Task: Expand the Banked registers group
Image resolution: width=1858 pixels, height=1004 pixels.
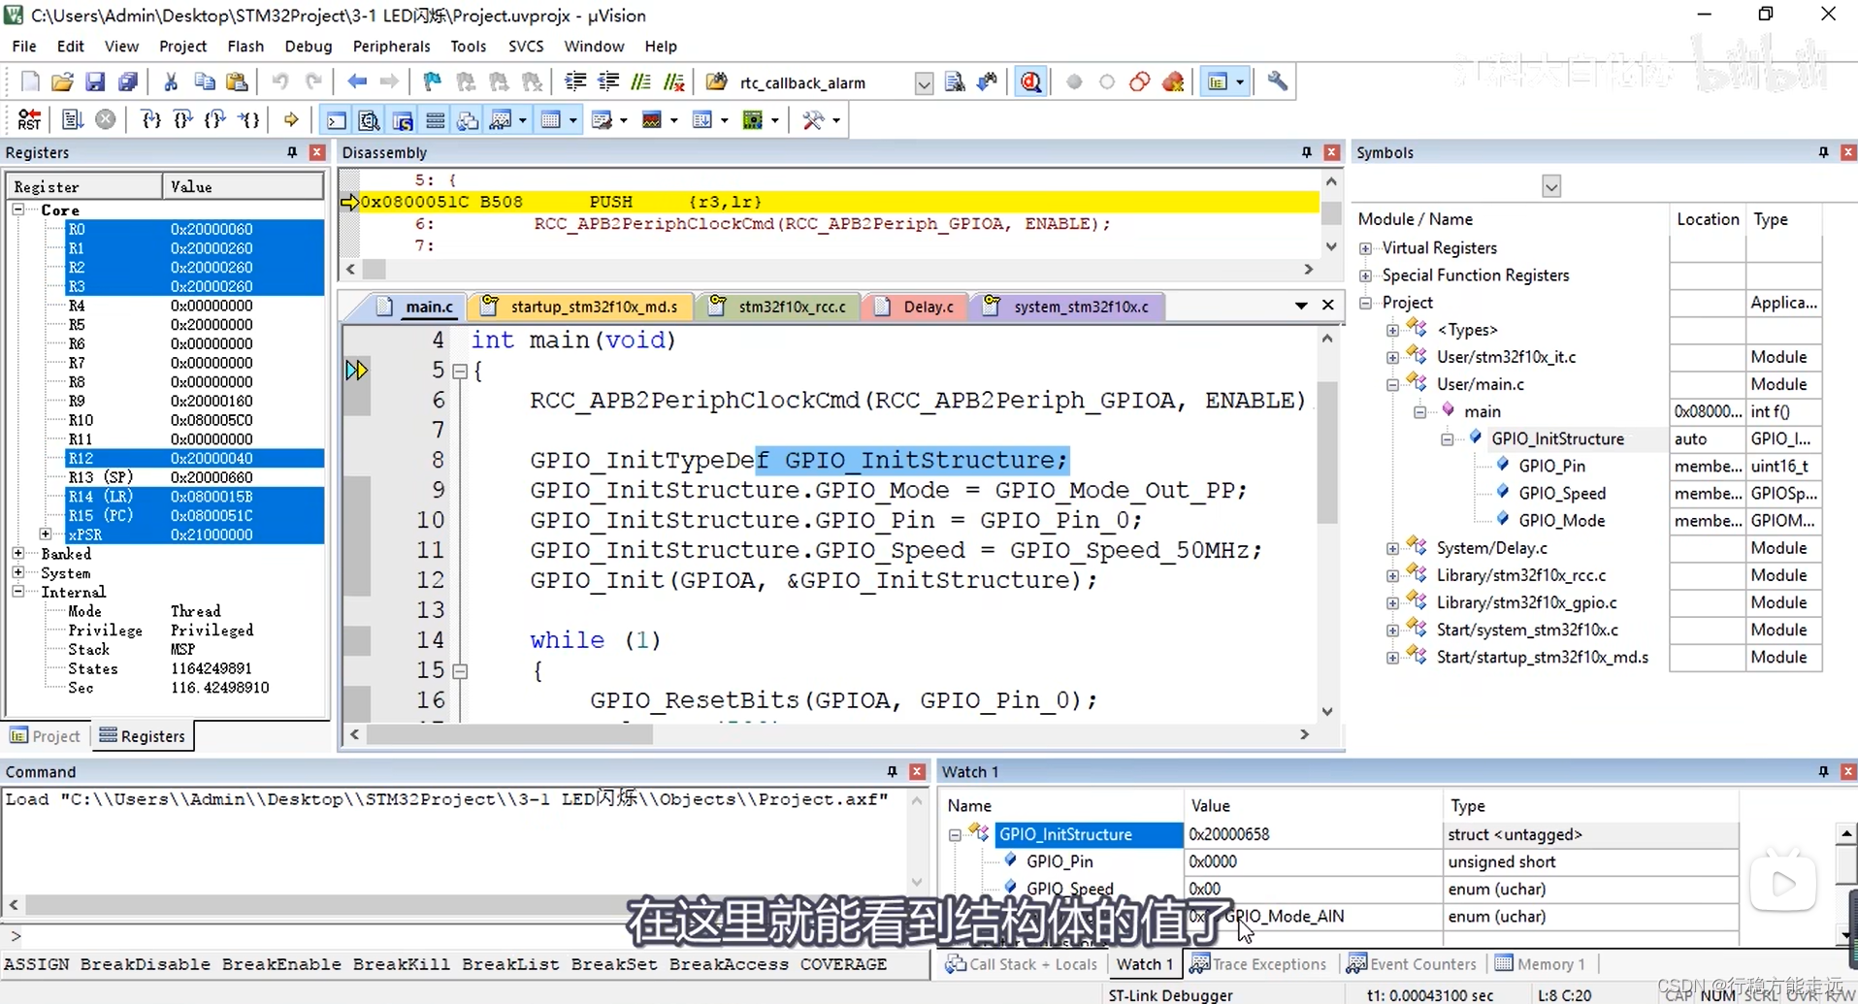Action: tap(18, 554)
